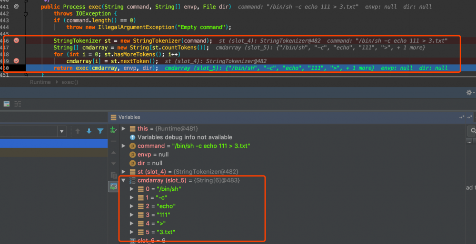Expand the 'this' variable node
The height and width of the screenshot is (244, 476).
coord(124,129)
